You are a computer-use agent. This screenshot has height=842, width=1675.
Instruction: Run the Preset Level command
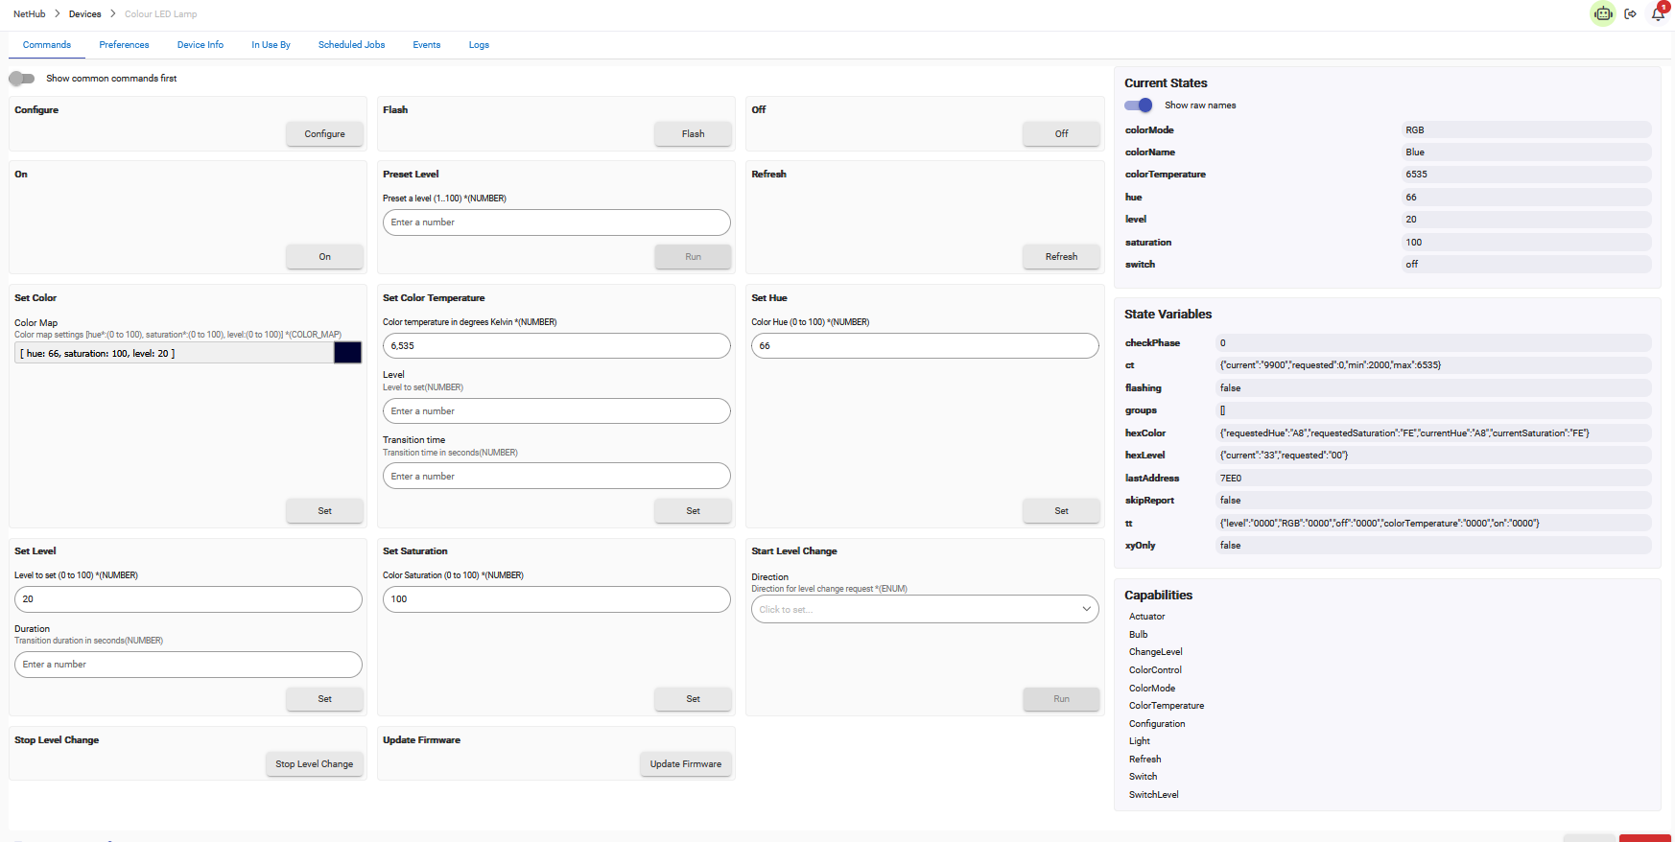click(693, 257)
